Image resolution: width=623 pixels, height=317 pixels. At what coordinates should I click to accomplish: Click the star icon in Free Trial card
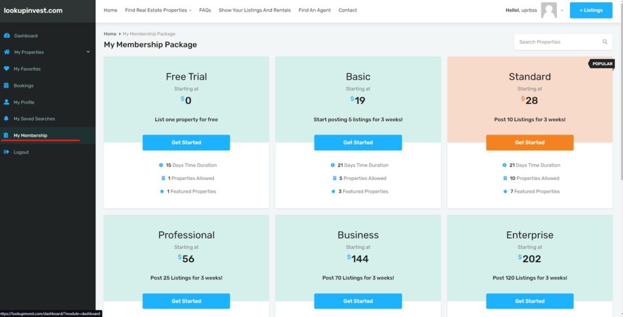click(x=162, y=192)
